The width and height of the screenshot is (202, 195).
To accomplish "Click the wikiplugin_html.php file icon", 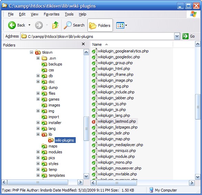I will [x=94, y=69].
